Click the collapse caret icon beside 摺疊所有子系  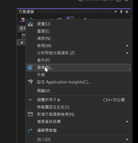pyautogui.click(x=30, y=100)
